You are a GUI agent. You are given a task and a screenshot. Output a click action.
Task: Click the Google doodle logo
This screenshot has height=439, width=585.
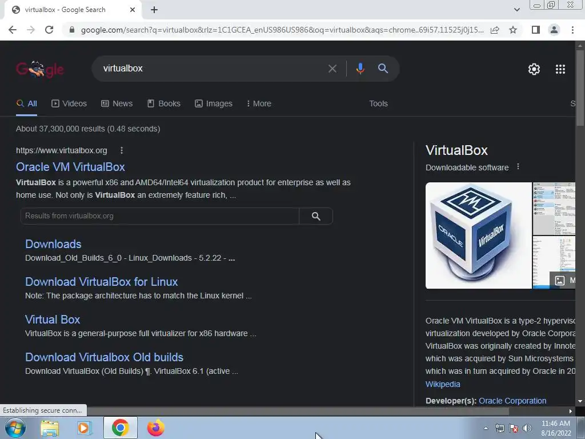(40, 69)
